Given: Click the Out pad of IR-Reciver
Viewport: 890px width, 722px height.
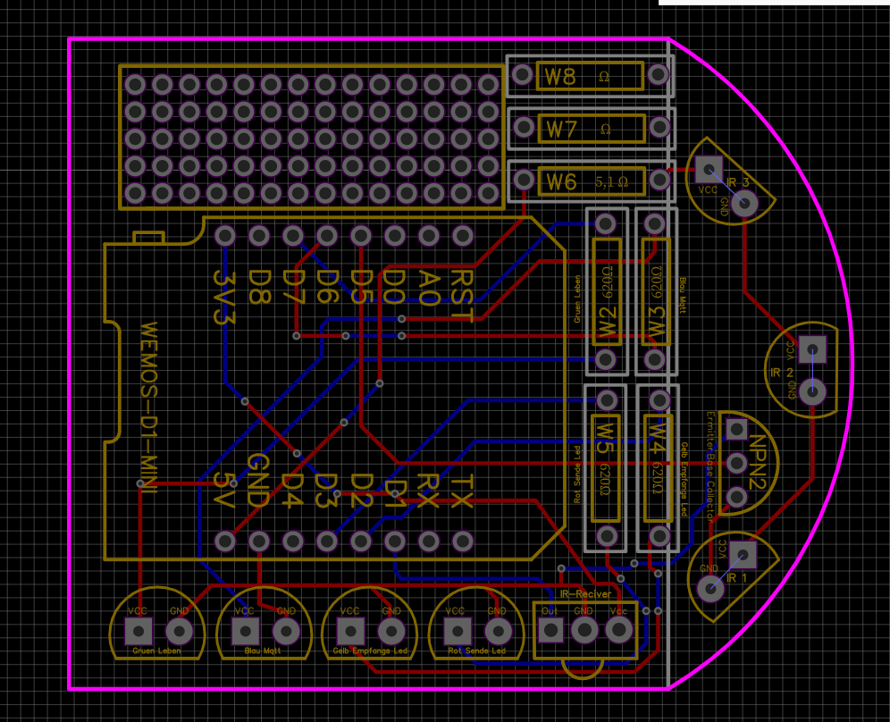Looking at the screenshot, I should (550, 629).
